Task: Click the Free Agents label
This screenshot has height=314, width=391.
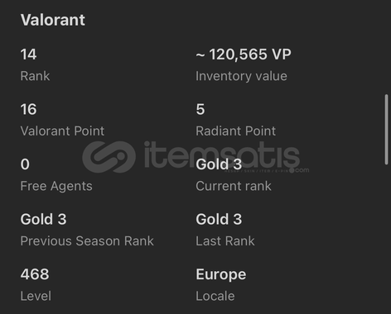Action: click(x=56, y=186)
